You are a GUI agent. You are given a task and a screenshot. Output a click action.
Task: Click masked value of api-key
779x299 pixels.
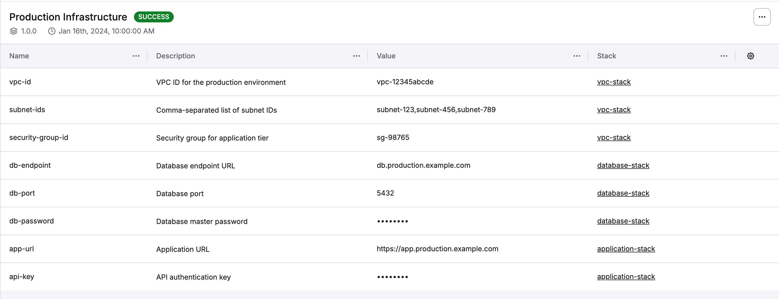click(x=392, y=277)
